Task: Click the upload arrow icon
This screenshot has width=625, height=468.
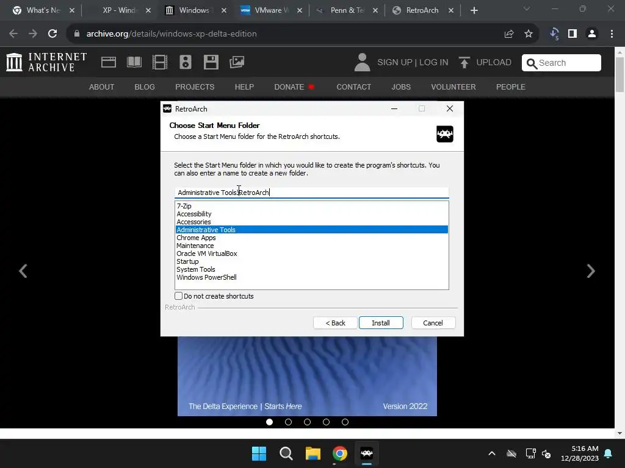Action: coord(464,62)
